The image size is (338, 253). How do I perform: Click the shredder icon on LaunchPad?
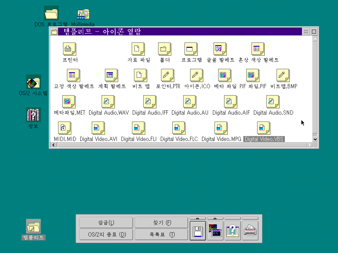point(250,231)
